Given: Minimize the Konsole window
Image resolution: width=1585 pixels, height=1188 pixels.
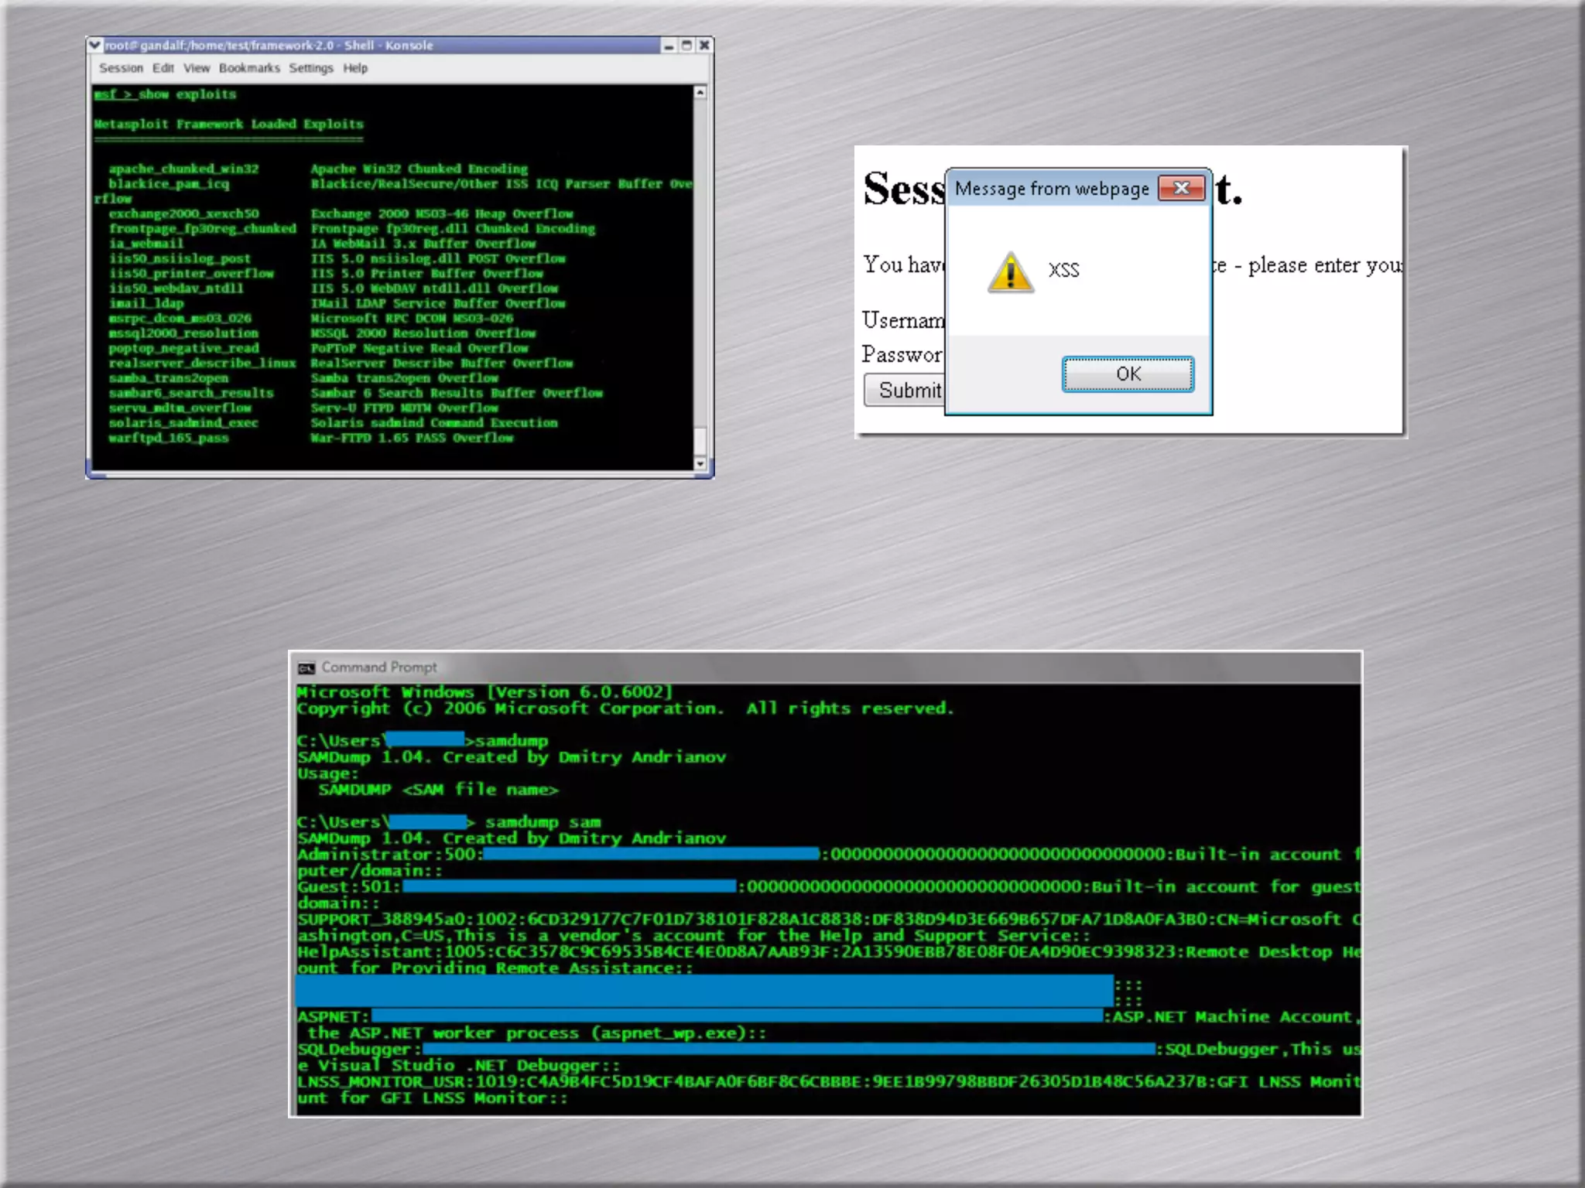Looking at the screenshot, I should click(669, 46).
